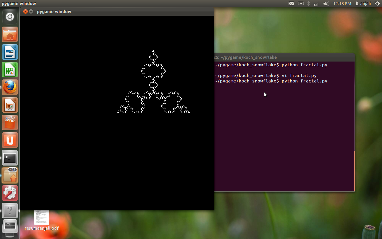Open the Terminal launcher icon
Viewport: 382px width, 239px height.
(10, 158)
